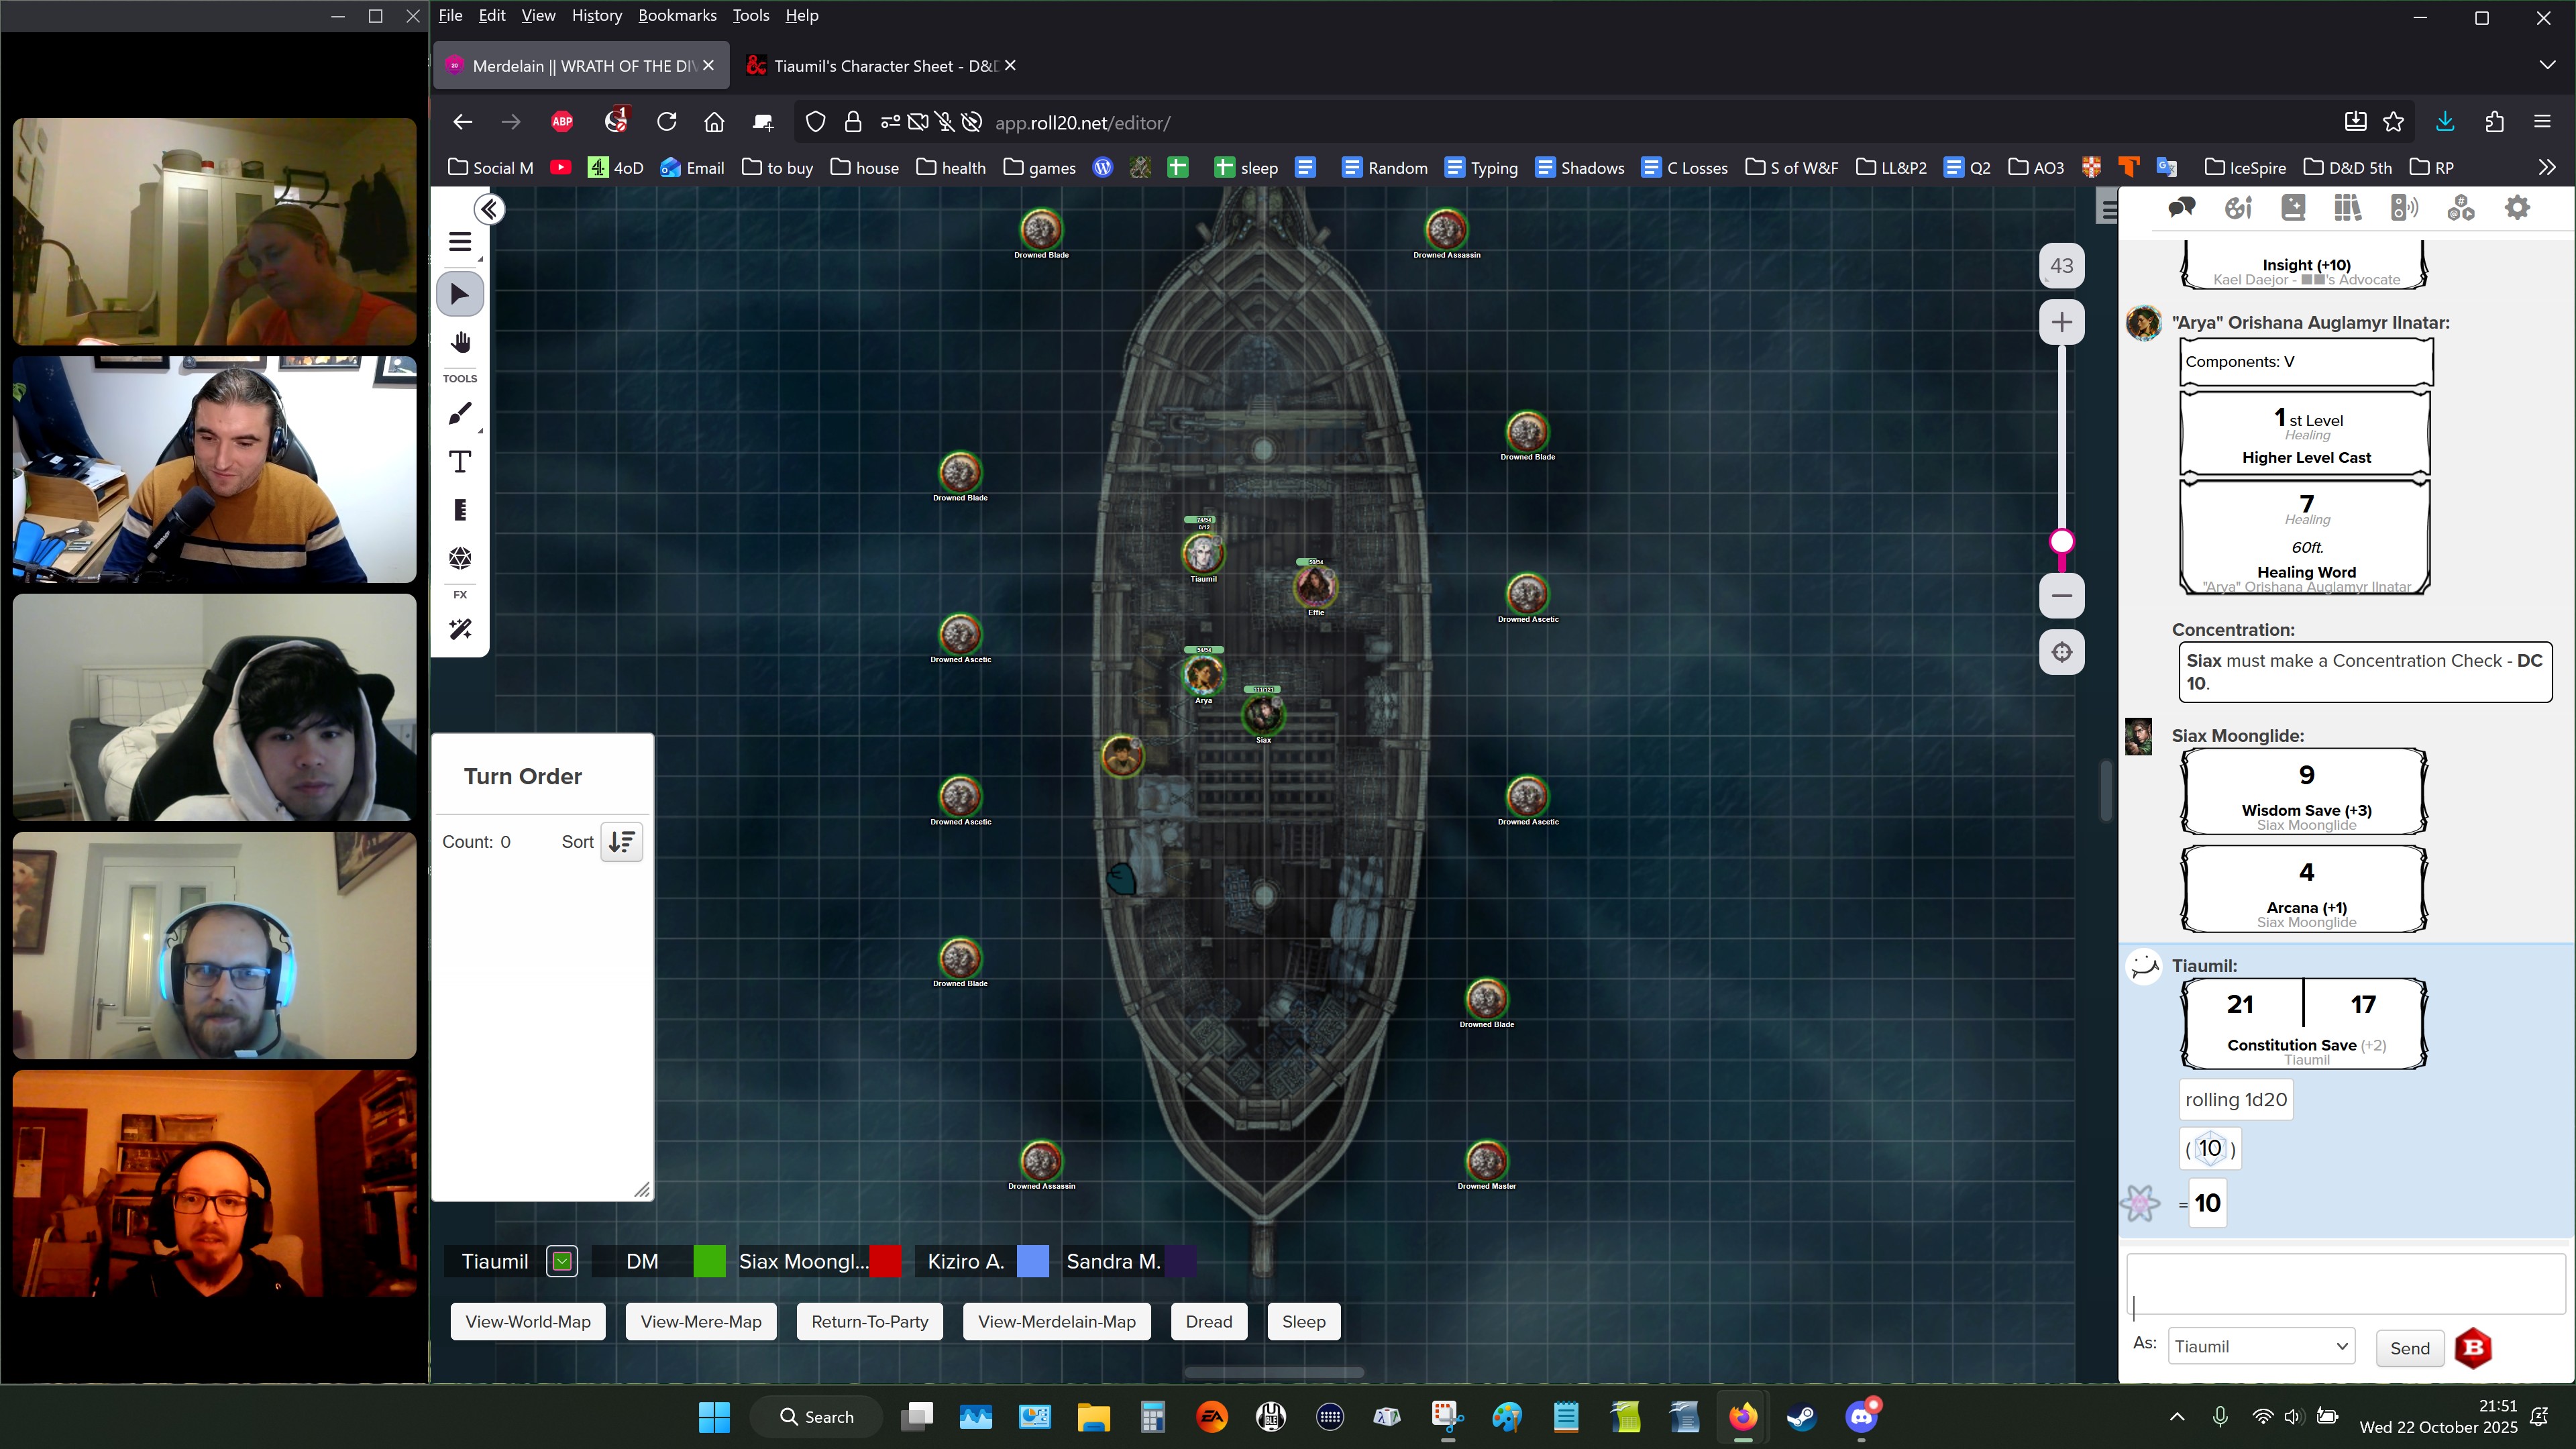Image resolution: width=2576 pixels, height=1449 pixels.
Task: Toggle the red B chat button
Action: tap(2473, 1348)
